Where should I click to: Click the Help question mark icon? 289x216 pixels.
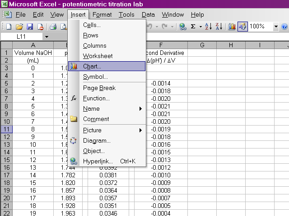pyautogui.click(x=284, y=27)
